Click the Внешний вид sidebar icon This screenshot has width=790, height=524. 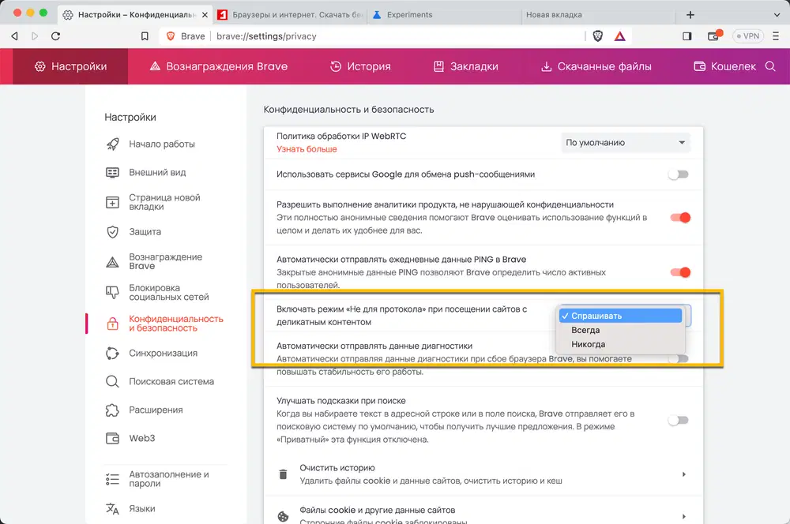(x=112, y=173)
